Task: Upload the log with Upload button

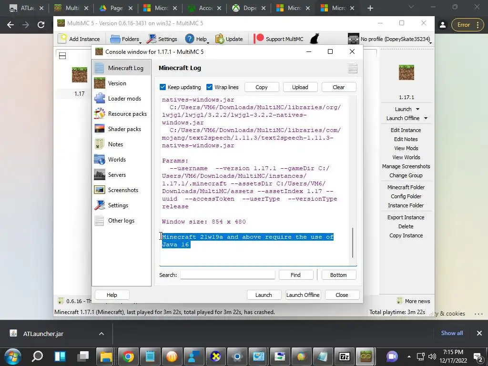Action: [300, 87]
